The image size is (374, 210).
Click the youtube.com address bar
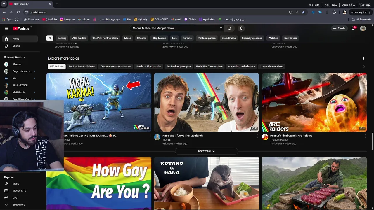[x=155, y=12]
